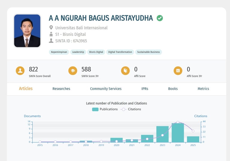
Task: Click the SINTA ID : 6743965 text
Action: click(x=71, y=41)
